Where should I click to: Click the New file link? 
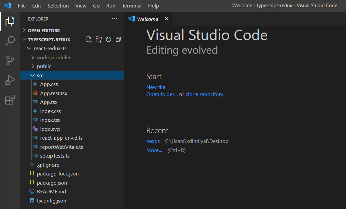(x=156, y=87)
